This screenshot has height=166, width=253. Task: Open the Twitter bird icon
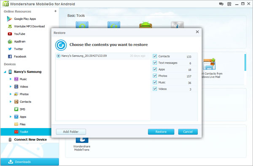10,49
